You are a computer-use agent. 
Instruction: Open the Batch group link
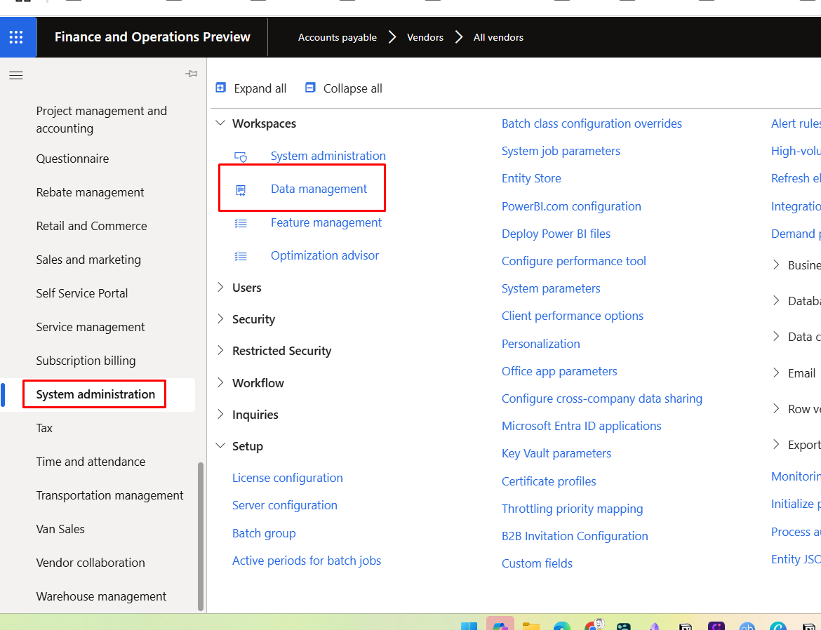[264, 533]
